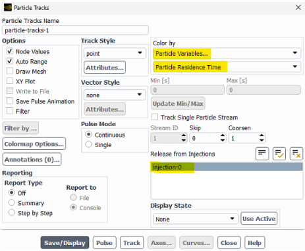Disable the Auto Range checkbox
Image resolution: width=305 pixels, height=251 pixels.
click(10, 61)
